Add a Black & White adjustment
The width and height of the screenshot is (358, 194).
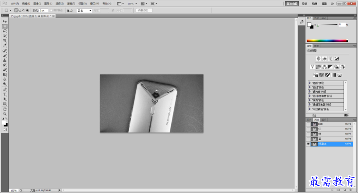[x=330, y=67]
